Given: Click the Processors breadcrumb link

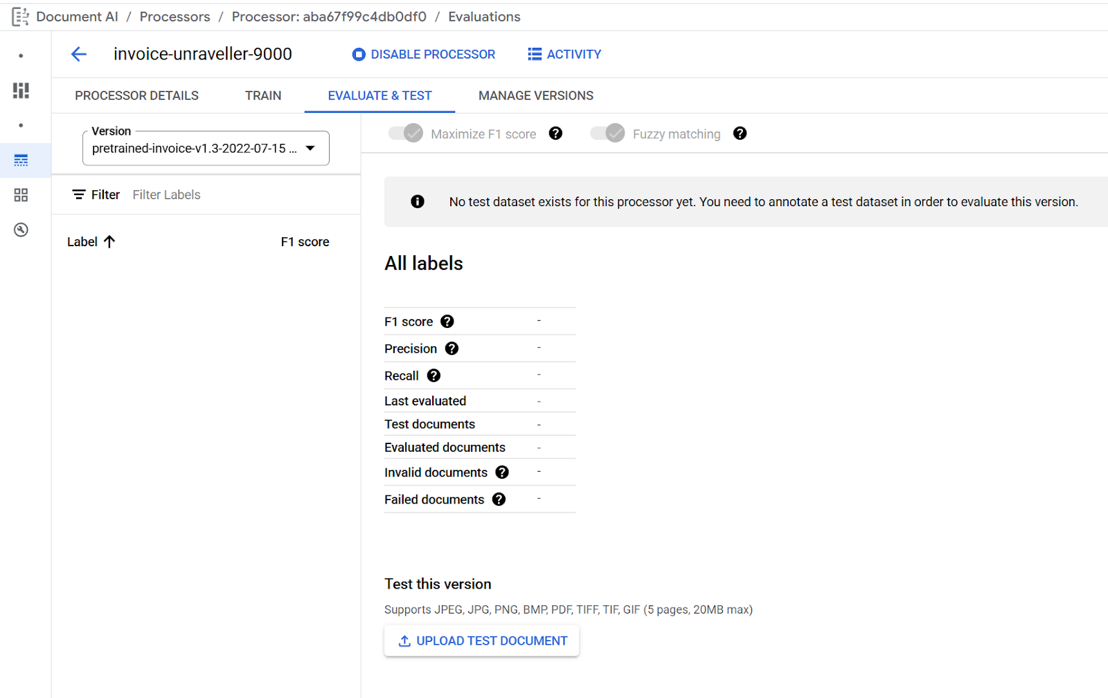Looking at the screenshot, I should point(175,17).
